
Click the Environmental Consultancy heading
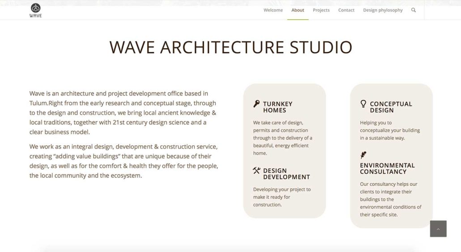coord(387,169)
